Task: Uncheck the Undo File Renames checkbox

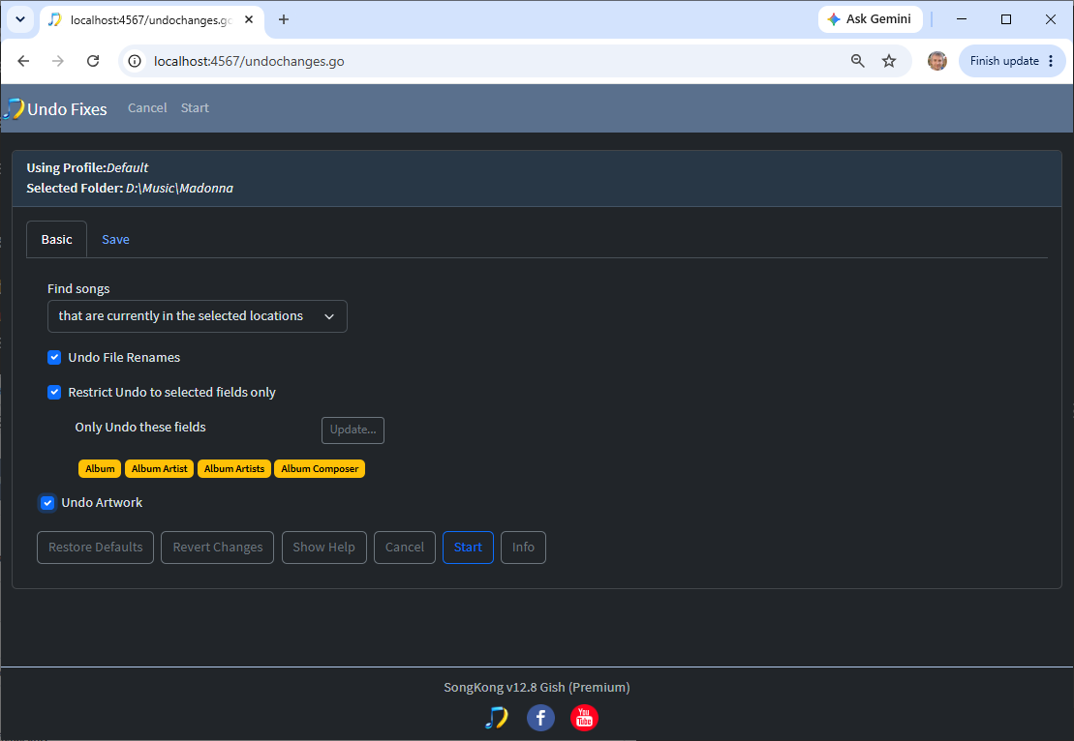Action: click(x=54, y=357)
